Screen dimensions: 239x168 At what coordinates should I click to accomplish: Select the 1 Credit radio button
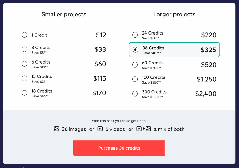pyautogui.click(x=25, y=35)
